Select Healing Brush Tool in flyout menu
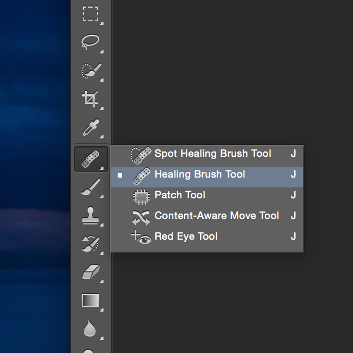The width and height of the screenshot is (353, 353). (200, 175)
